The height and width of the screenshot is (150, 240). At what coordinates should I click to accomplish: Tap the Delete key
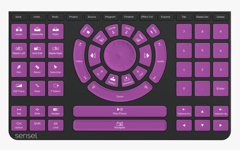[220, 17]
